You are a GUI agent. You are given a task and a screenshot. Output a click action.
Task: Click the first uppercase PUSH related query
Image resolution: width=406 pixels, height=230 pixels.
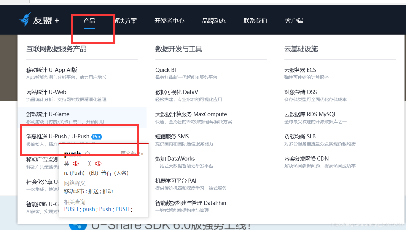pos(71,209)
